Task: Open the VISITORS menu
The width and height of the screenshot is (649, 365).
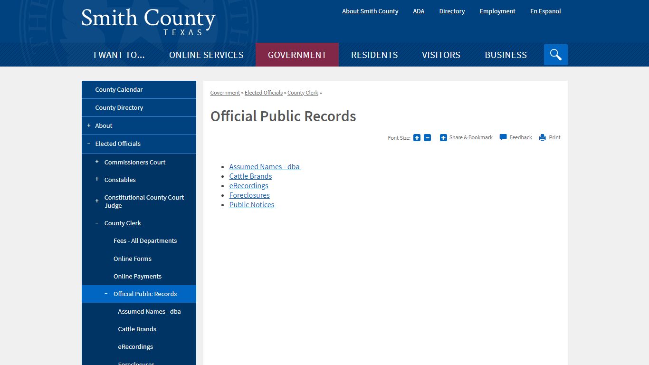Action: 441,55
